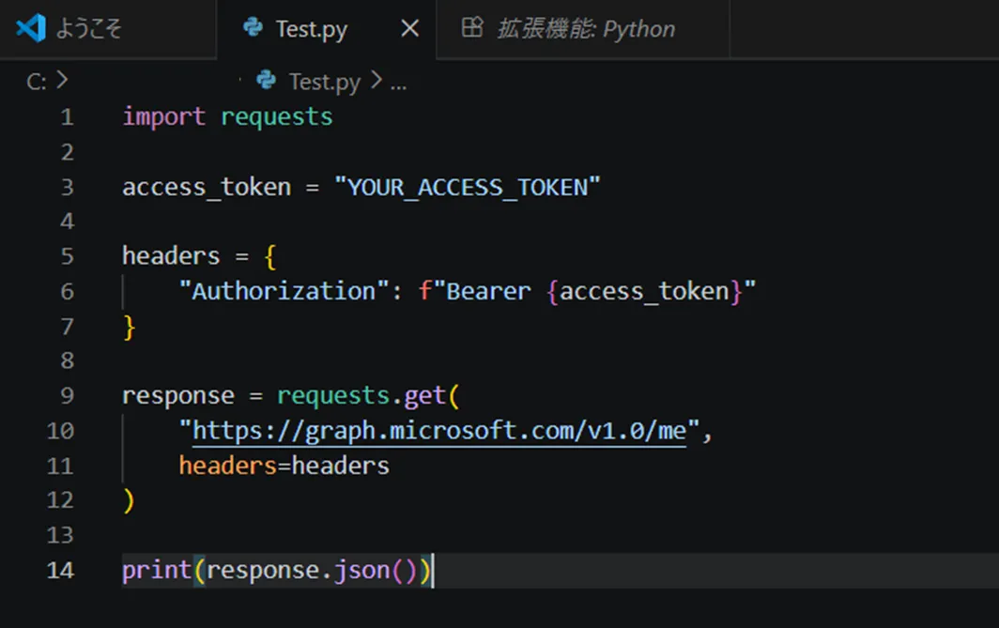Click the Test.py label in the breadcrumb

click(x=324, y=82)
